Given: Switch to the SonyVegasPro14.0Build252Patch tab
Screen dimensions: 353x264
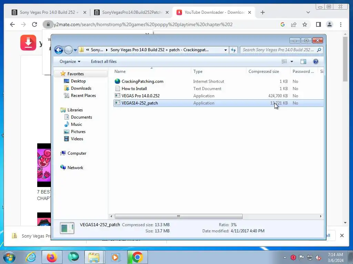Looking at the screenshot, I should tap(131, 12).
